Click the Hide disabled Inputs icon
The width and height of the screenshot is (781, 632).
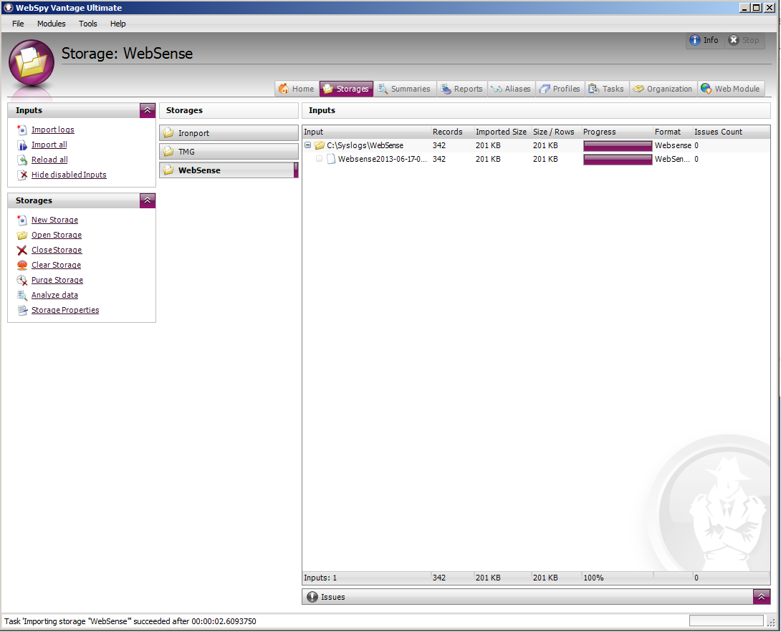click(22, 175)
